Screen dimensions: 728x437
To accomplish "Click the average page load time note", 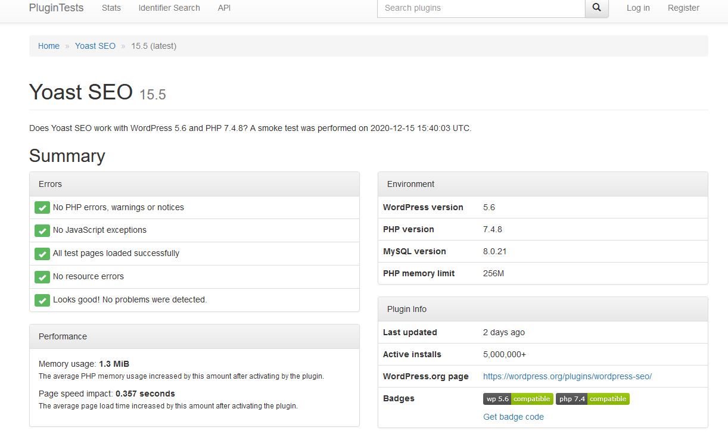I will click(168, 406).
